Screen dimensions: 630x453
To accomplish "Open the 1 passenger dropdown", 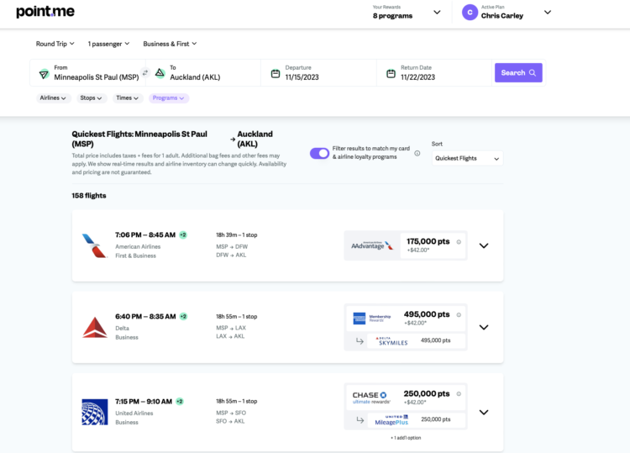I will tap(108, 44).
